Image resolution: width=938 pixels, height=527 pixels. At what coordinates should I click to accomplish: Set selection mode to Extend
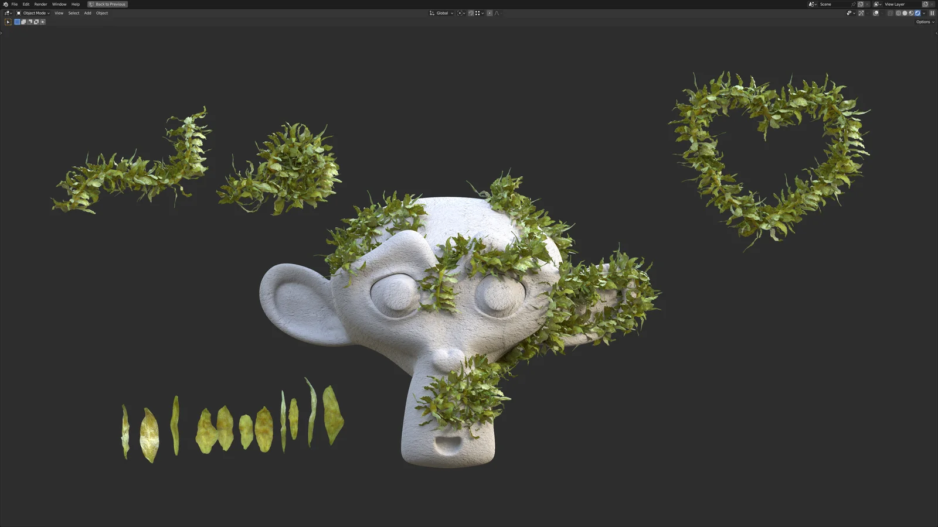[22, 22]
